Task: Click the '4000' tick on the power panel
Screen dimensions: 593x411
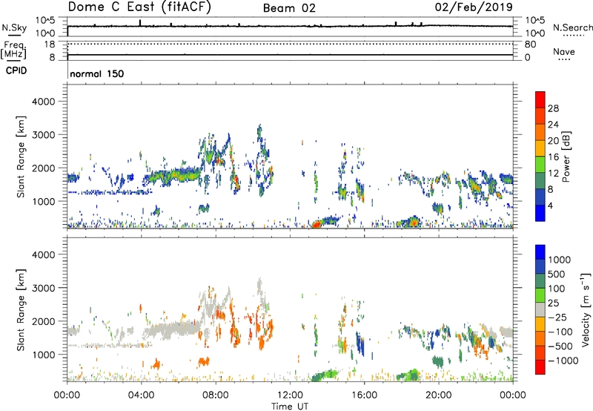Action: coord(43,102)
